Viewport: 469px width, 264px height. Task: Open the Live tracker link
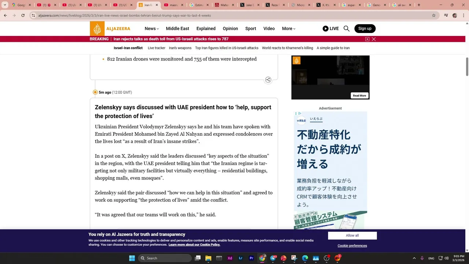156,48
